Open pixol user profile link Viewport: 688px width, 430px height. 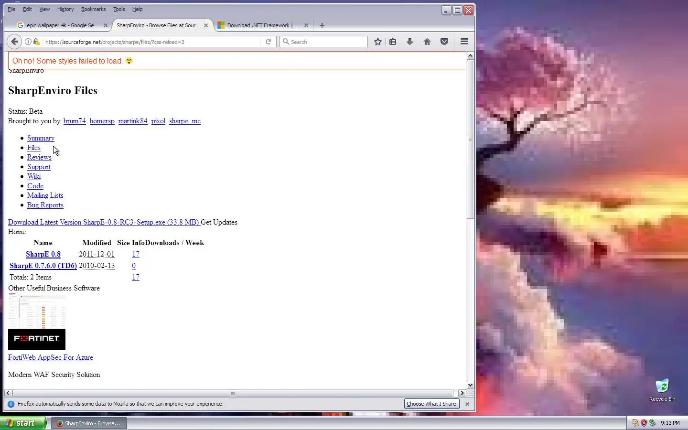158,121
